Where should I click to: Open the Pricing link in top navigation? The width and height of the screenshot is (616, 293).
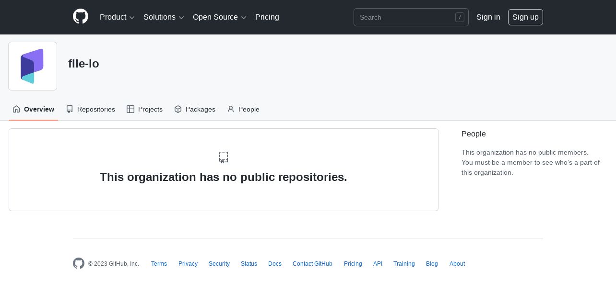(x=267, y=17)
